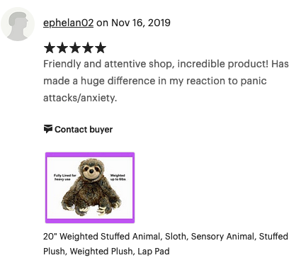The width and height of the screenshot is (301, 265).
Task: Click the "made a huge difference" review line
Action: 155,81
